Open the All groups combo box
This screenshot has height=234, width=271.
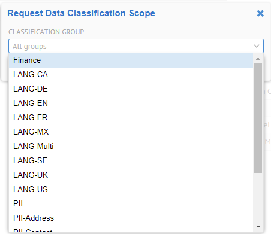click(136, 46)
